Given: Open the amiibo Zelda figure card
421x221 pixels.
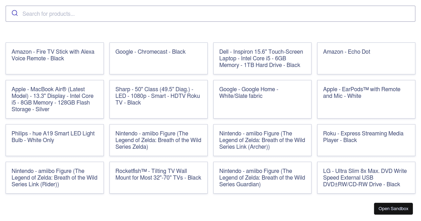Looking at the screenshot, I should (159, 140).
